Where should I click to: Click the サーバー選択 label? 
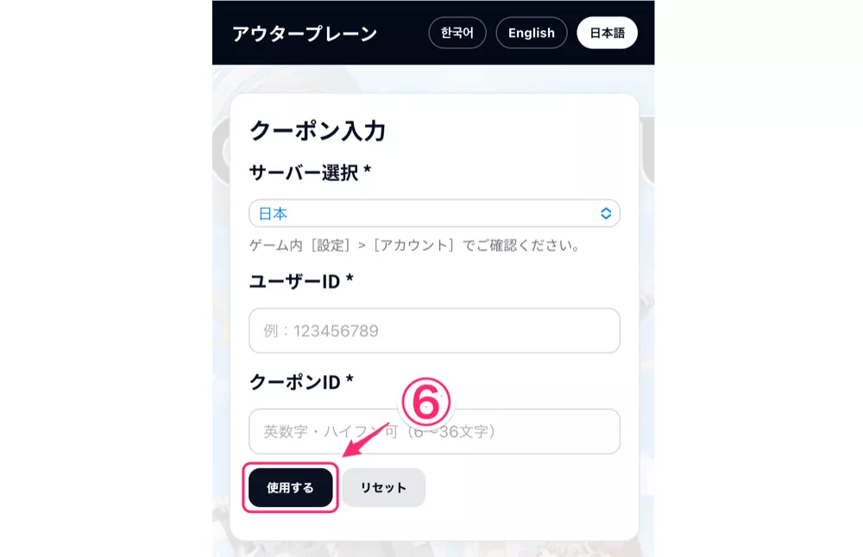pyautogui.click(x=310, y=172)
